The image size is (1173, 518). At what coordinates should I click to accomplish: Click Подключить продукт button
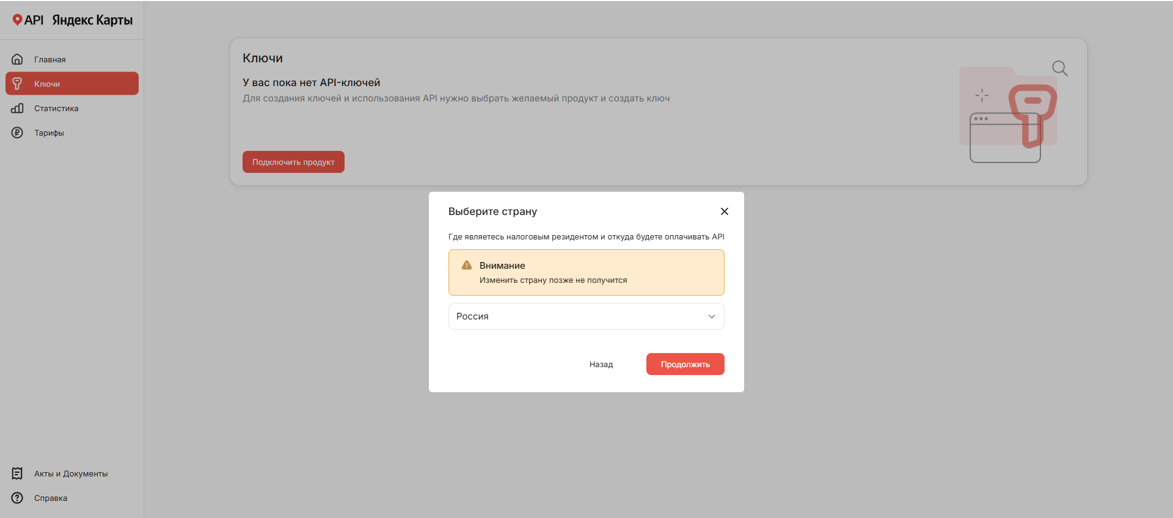coord(293,162)
